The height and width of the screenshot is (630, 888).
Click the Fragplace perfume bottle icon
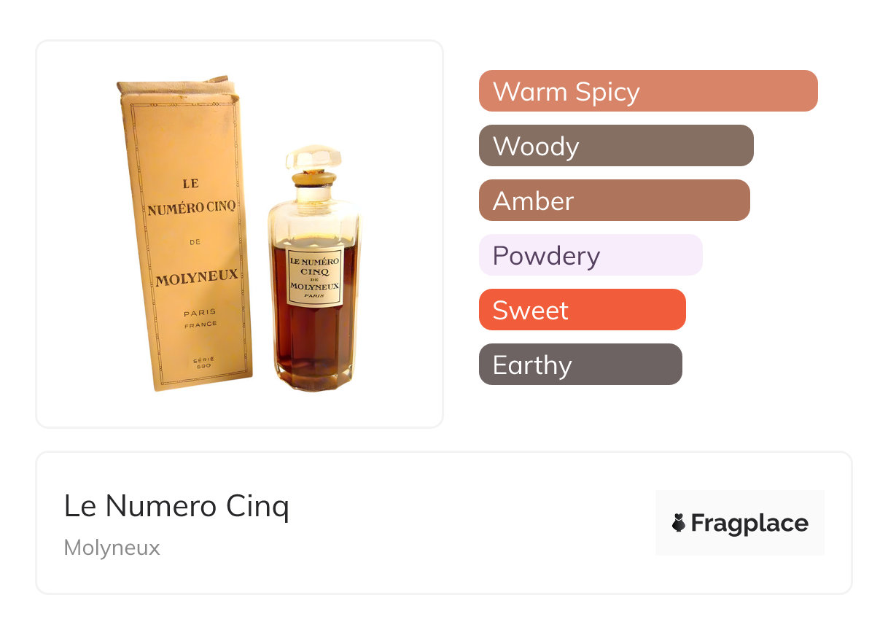[x=679, y=523]
